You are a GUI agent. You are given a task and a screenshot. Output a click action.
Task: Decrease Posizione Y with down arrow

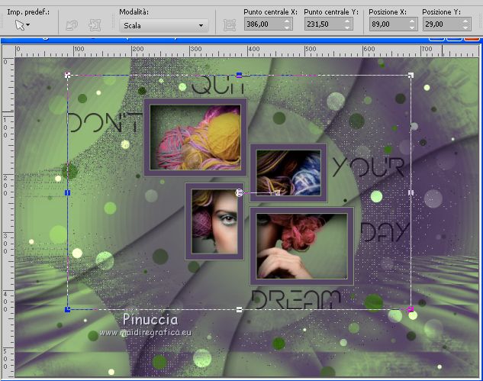(466, 27)
